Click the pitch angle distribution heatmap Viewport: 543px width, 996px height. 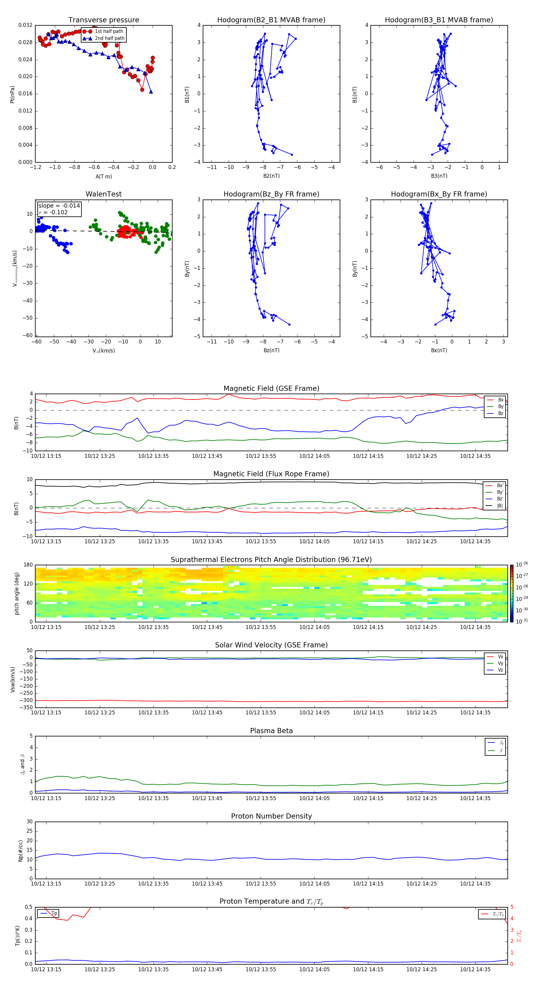point(271,593)
